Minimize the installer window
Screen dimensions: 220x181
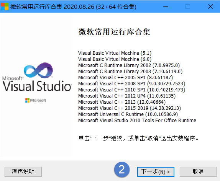[x=166, y=7]
